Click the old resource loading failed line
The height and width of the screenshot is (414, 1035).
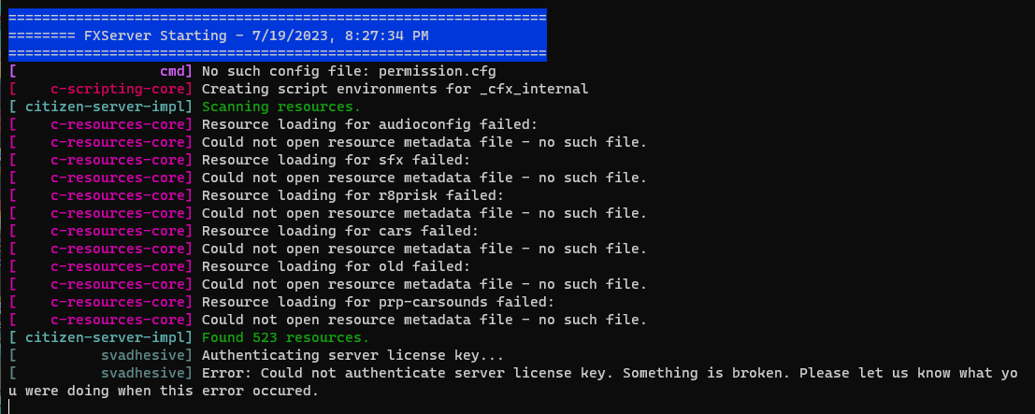(x=336, y=266)
